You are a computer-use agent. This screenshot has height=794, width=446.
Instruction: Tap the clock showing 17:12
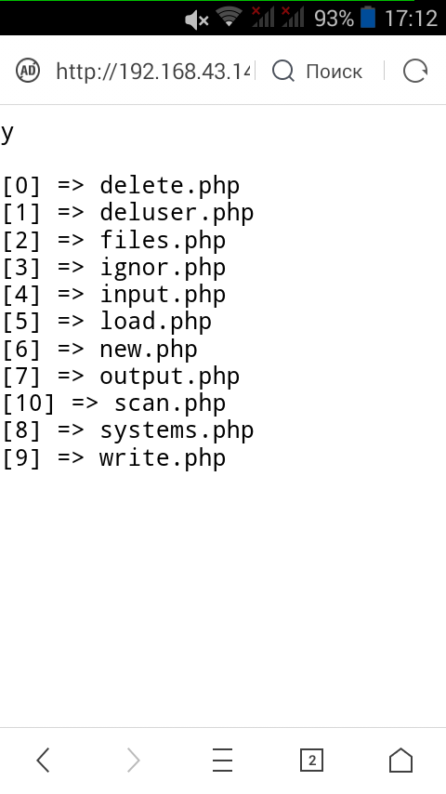pos(411,19)
